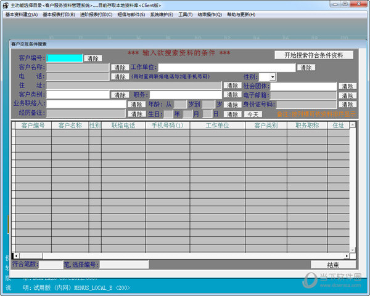The image size is (370, 296).
Task: Clear the 年龄 range fields
Action: coord(232,105)
